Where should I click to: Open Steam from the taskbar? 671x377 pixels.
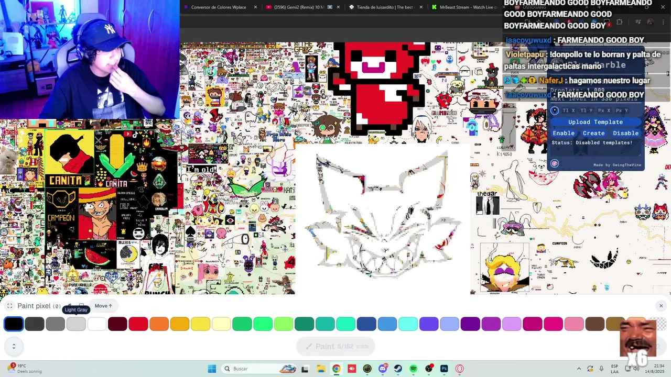[x=398, y=369]
